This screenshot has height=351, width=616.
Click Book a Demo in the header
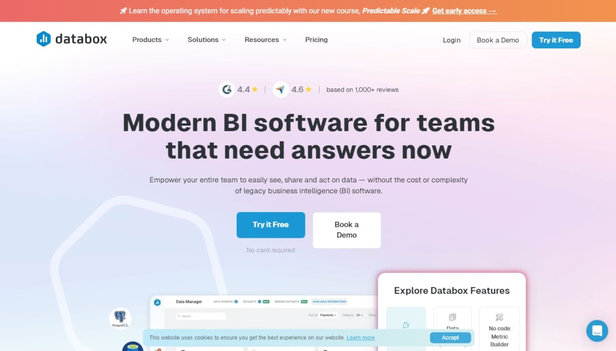[497, 40]
